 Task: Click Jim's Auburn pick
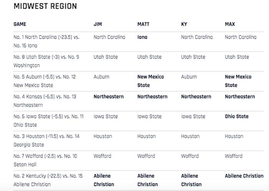point(101,77)
